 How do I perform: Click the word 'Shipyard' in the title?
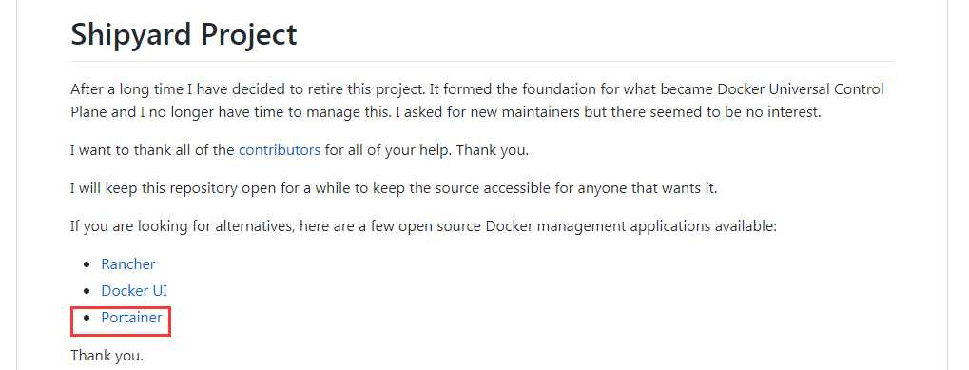[x=130, y=35]
